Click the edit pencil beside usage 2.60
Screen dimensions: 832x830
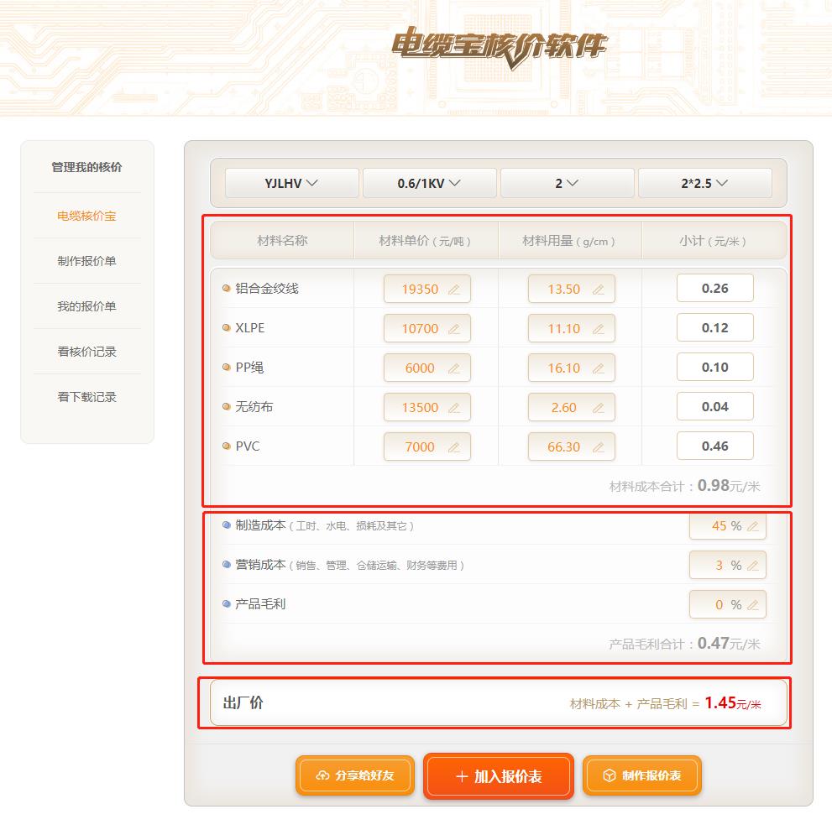point(598,408)
